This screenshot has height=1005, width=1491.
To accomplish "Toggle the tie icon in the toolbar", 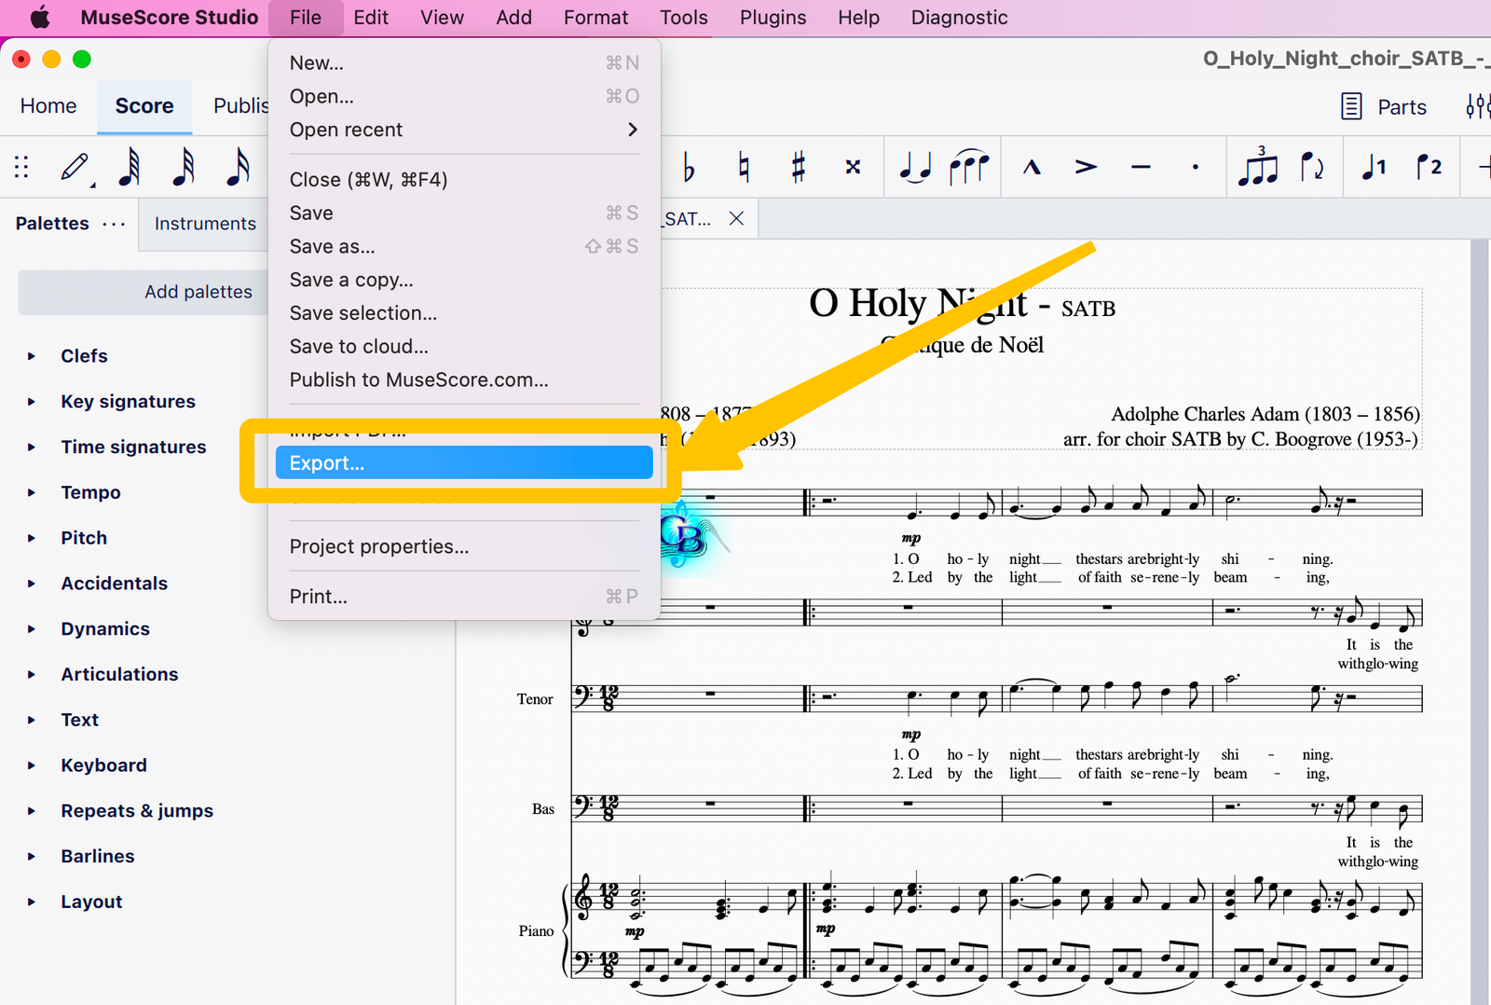I will (914, 167).
